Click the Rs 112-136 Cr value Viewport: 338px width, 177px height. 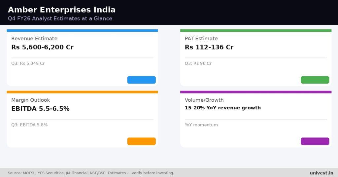[209, 47]
